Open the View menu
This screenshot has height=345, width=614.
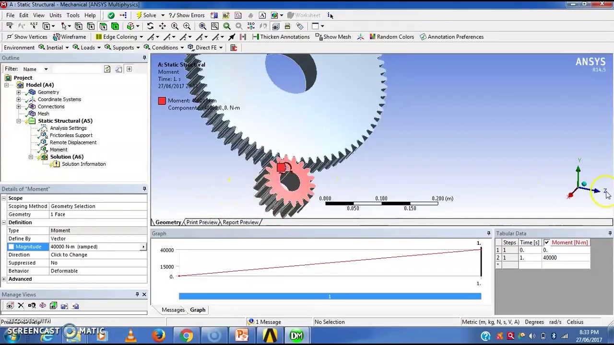click(x=39, y=15)
